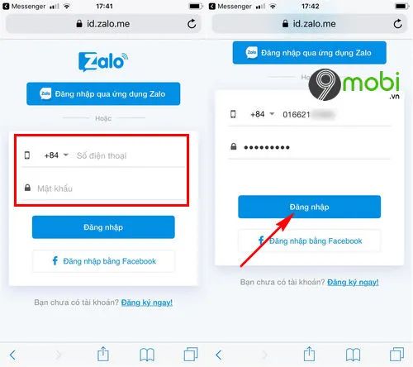413x367 pixels.
Task: Click the right Đăng nhập button
Action: 309,207
